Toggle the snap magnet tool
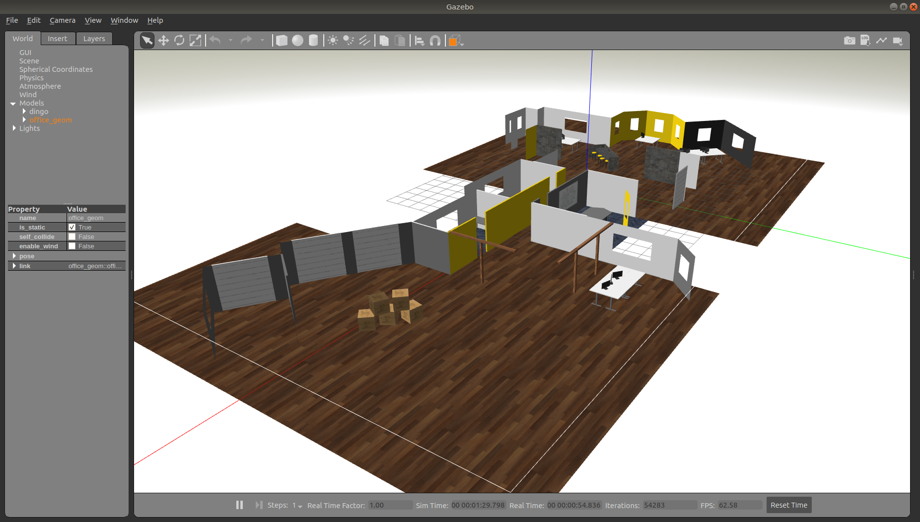The width and height of the screenshot is (920, 522). pyautogui.click(x=435, y=41)
